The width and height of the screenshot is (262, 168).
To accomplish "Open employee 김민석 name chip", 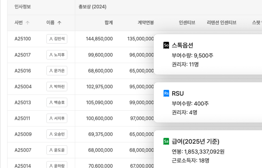I will (57, 39).
